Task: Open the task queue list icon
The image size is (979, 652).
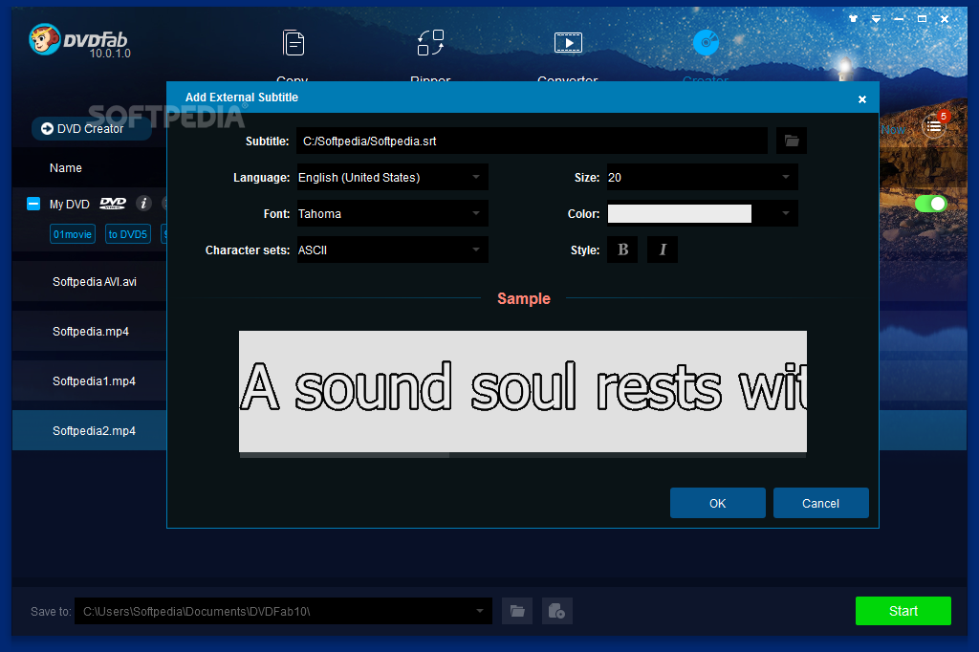Action: tap(934, 127)
